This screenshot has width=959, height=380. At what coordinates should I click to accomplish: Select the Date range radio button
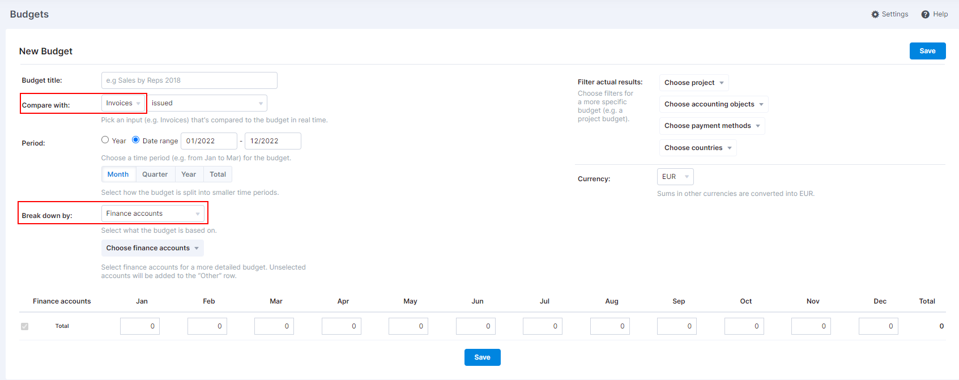(x=135, y=140)
